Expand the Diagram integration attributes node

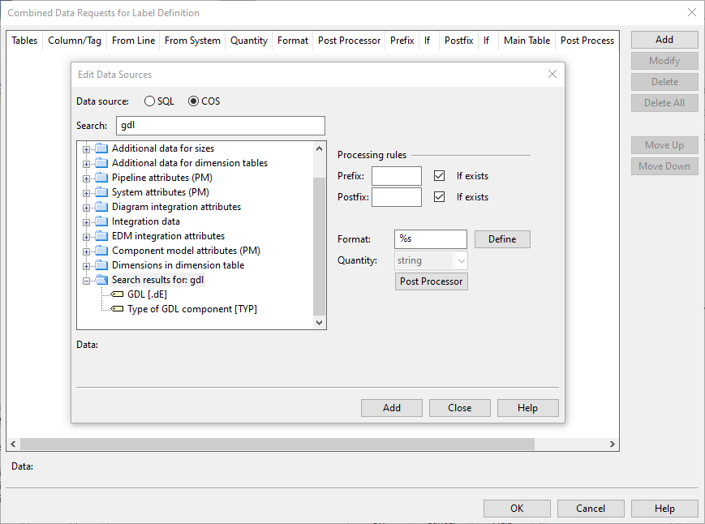point(87,207)
